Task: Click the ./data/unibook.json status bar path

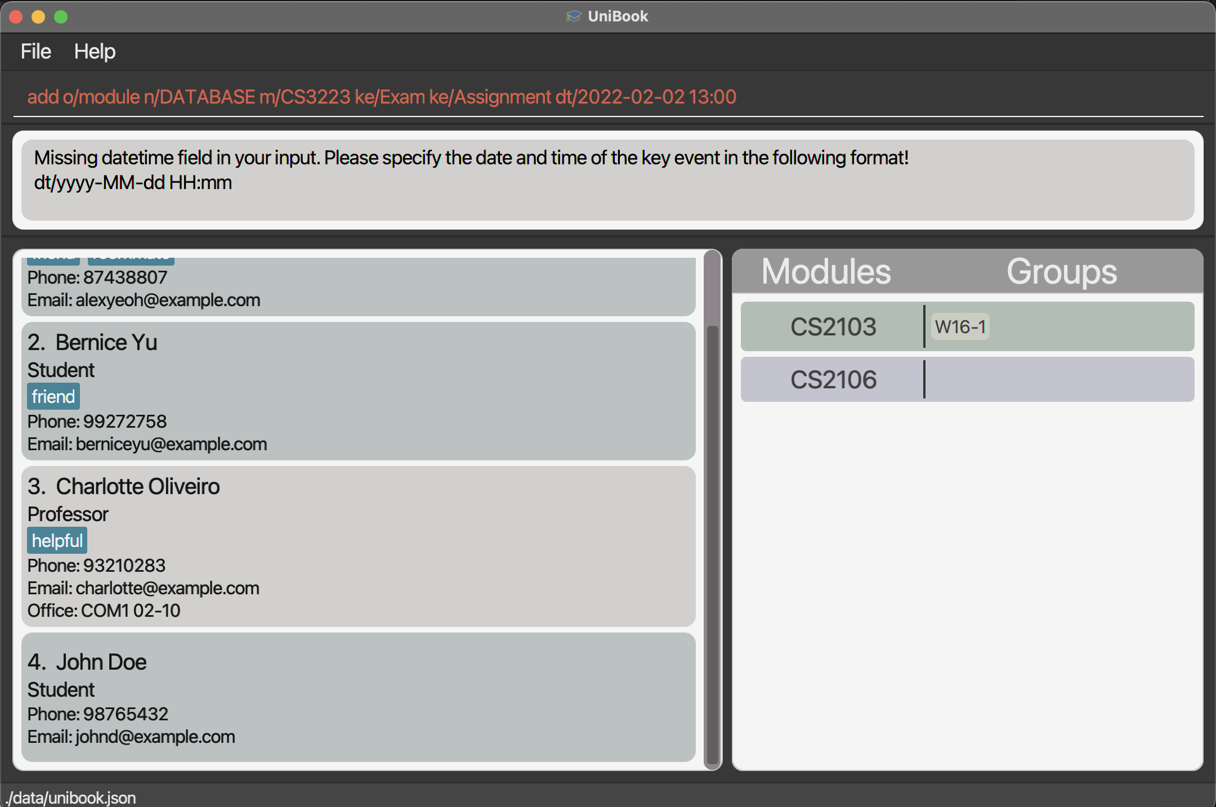Action: [71, 797]
